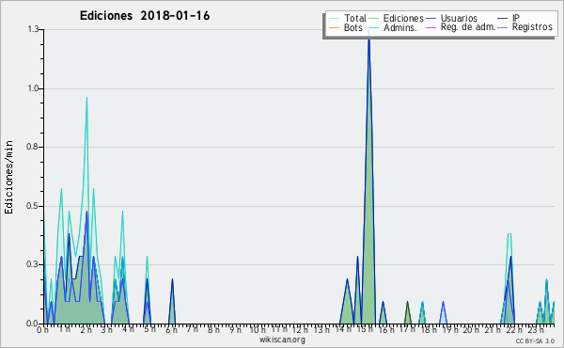
Task: Select the IP legend label
Action: (516, 18)
